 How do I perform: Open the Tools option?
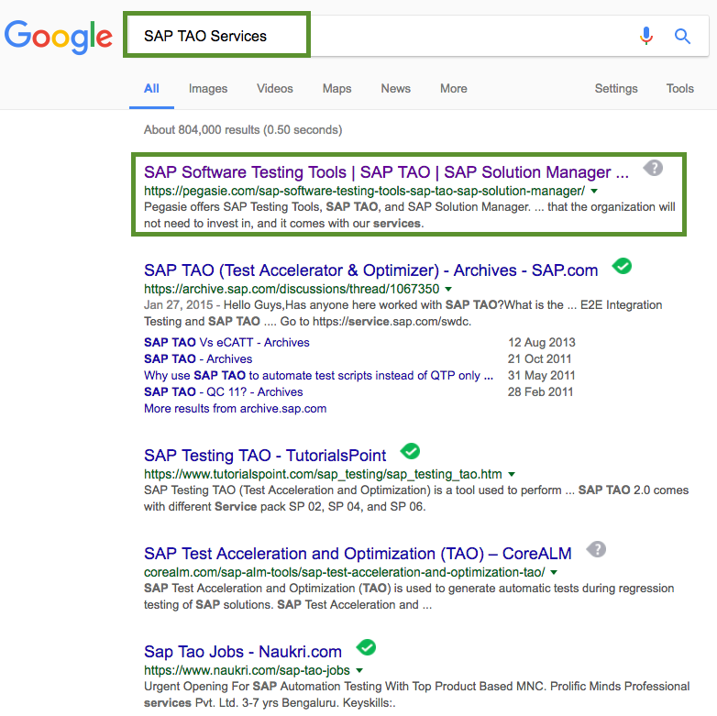coord(680,89)
